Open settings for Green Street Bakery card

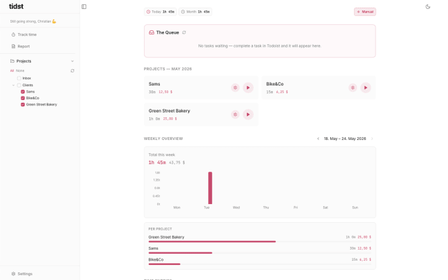(x=235, y=114)
